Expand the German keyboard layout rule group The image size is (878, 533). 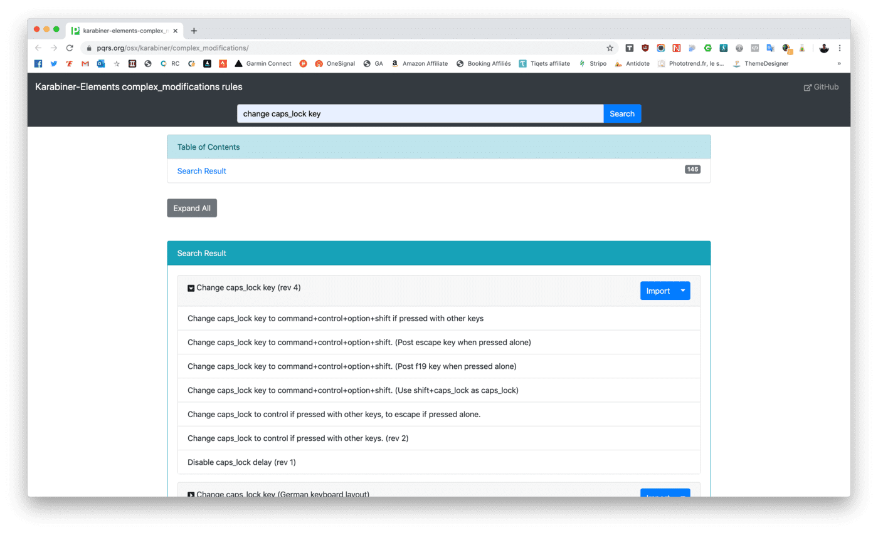tap(191, 494)
